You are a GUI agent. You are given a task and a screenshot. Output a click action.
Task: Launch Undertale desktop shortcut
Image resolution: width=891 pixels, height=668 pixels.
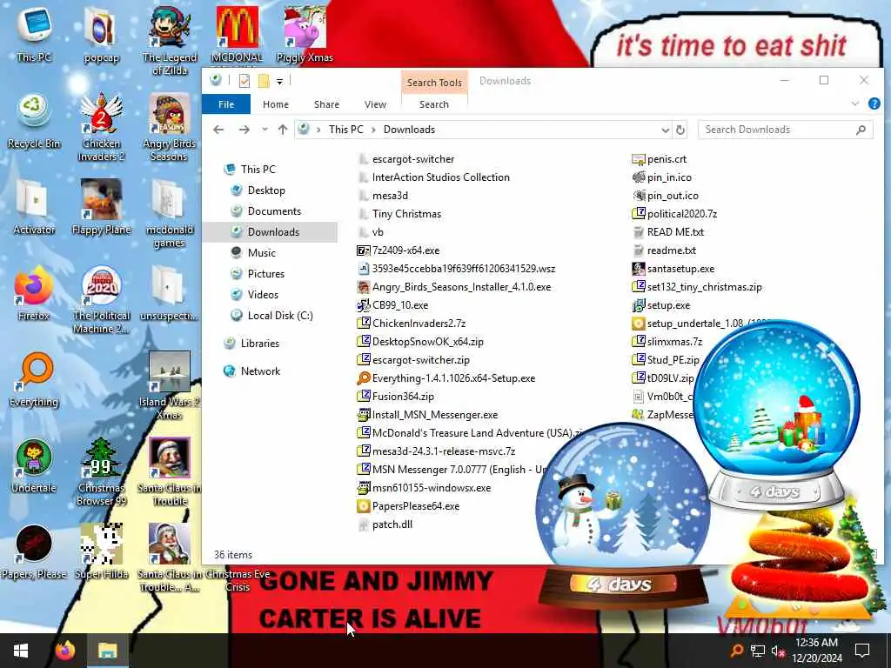click(34, 466)
